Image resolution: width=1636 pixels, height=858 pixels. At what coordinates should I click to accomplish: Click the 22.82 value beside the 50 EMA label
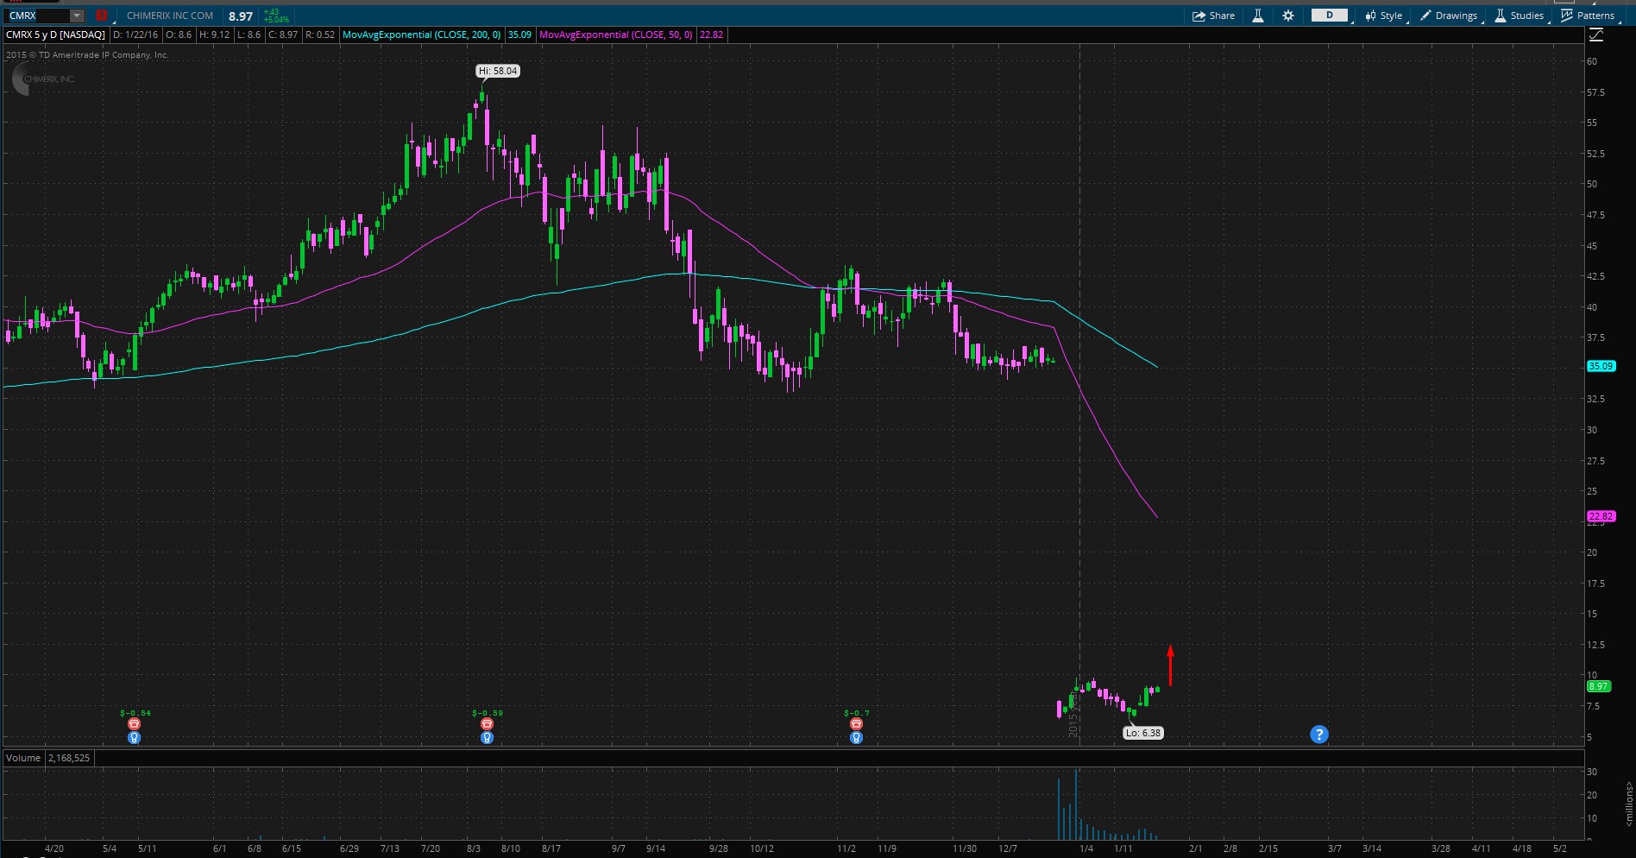coord(711,35)
